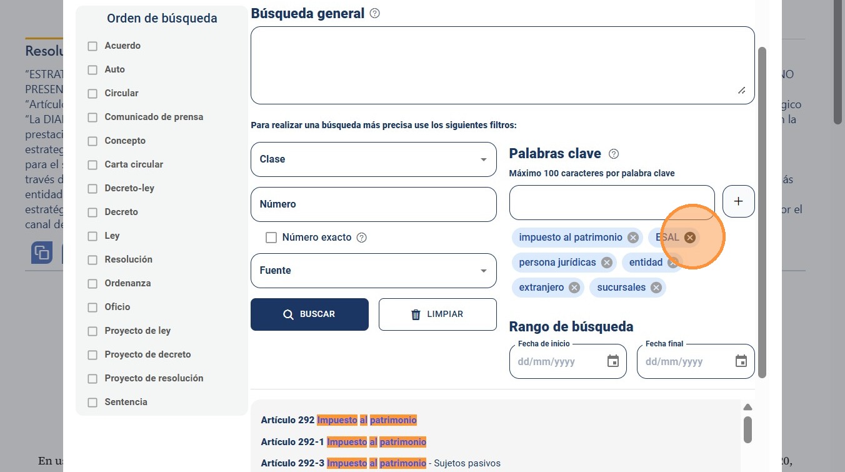The width and height of the screenshot is (845, 472).
Task: Click the BUSCAR button
Action: tap(309, 314)
